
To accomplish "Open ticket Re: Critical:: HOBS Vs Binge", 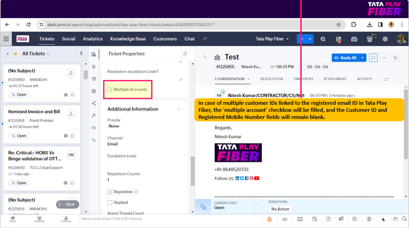I will pos(35,156).
